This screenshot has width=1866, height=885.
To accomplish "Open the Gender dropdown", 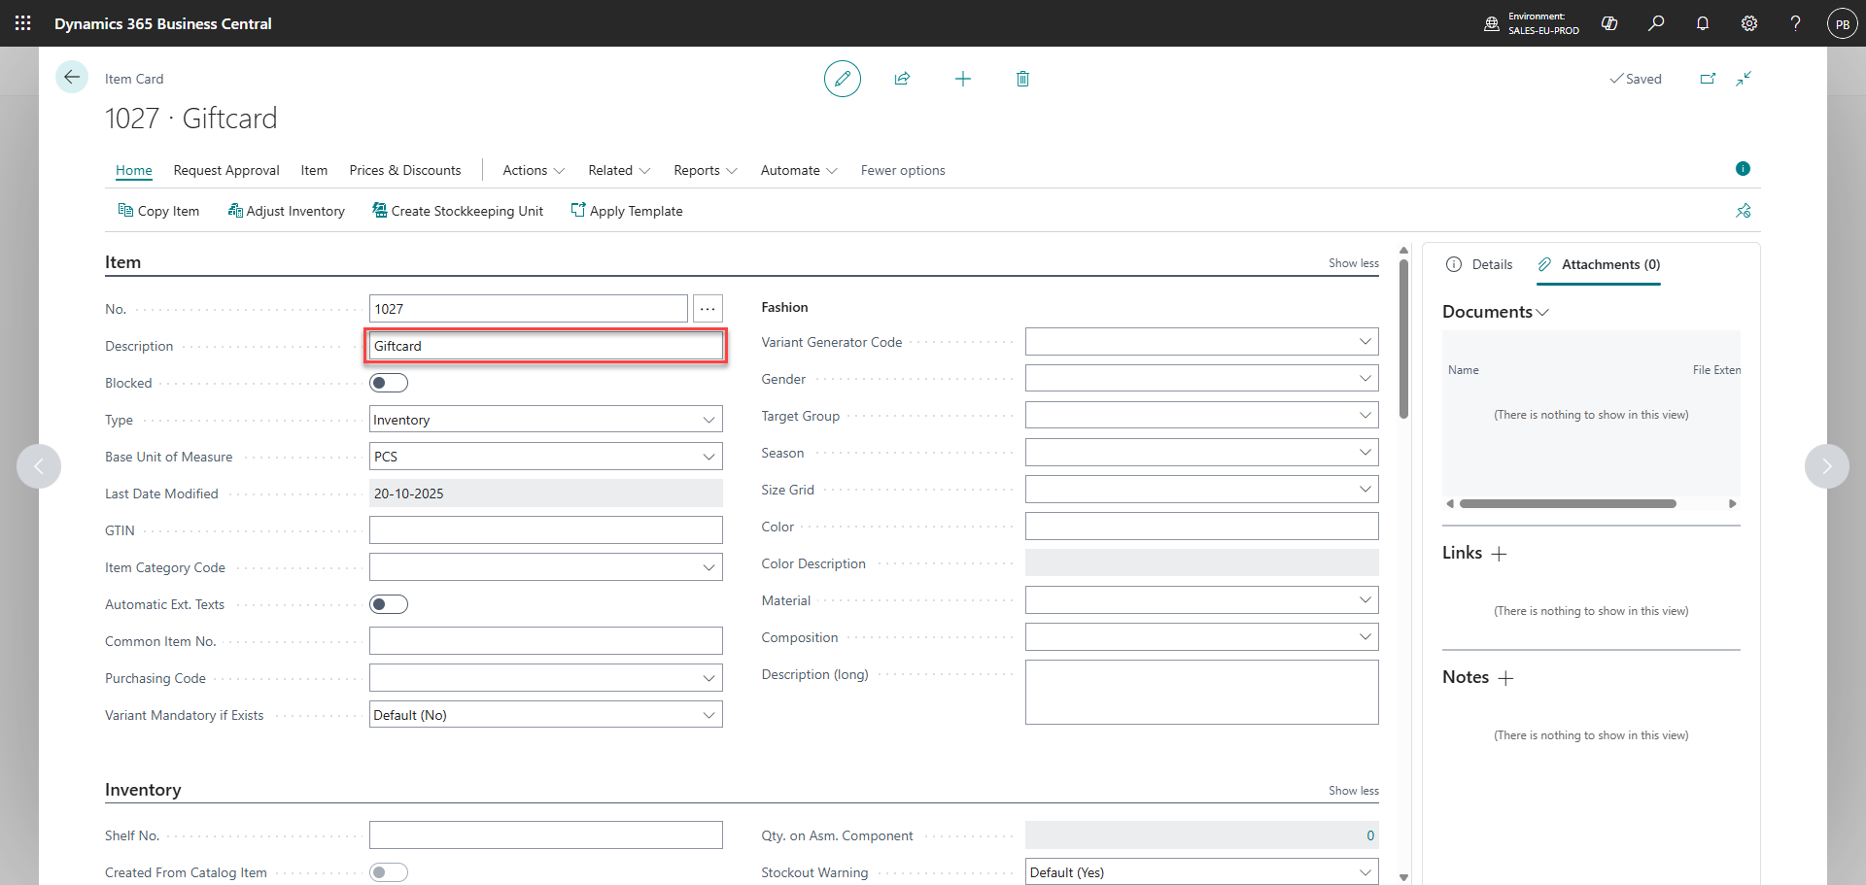I will click(1365, 379).
